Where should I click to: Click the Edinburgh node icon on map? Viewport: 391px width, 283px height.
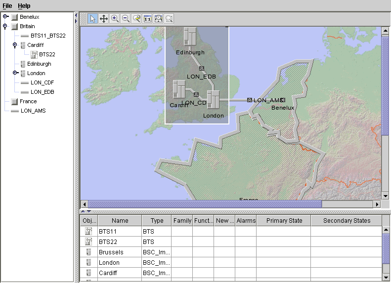(190, 38)
